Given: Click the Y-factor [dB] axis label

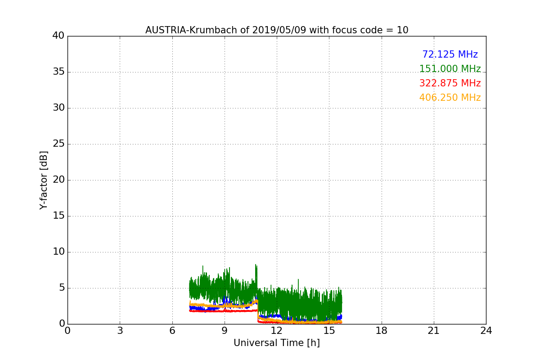Looking at the screenshot, I should point(44,180).
